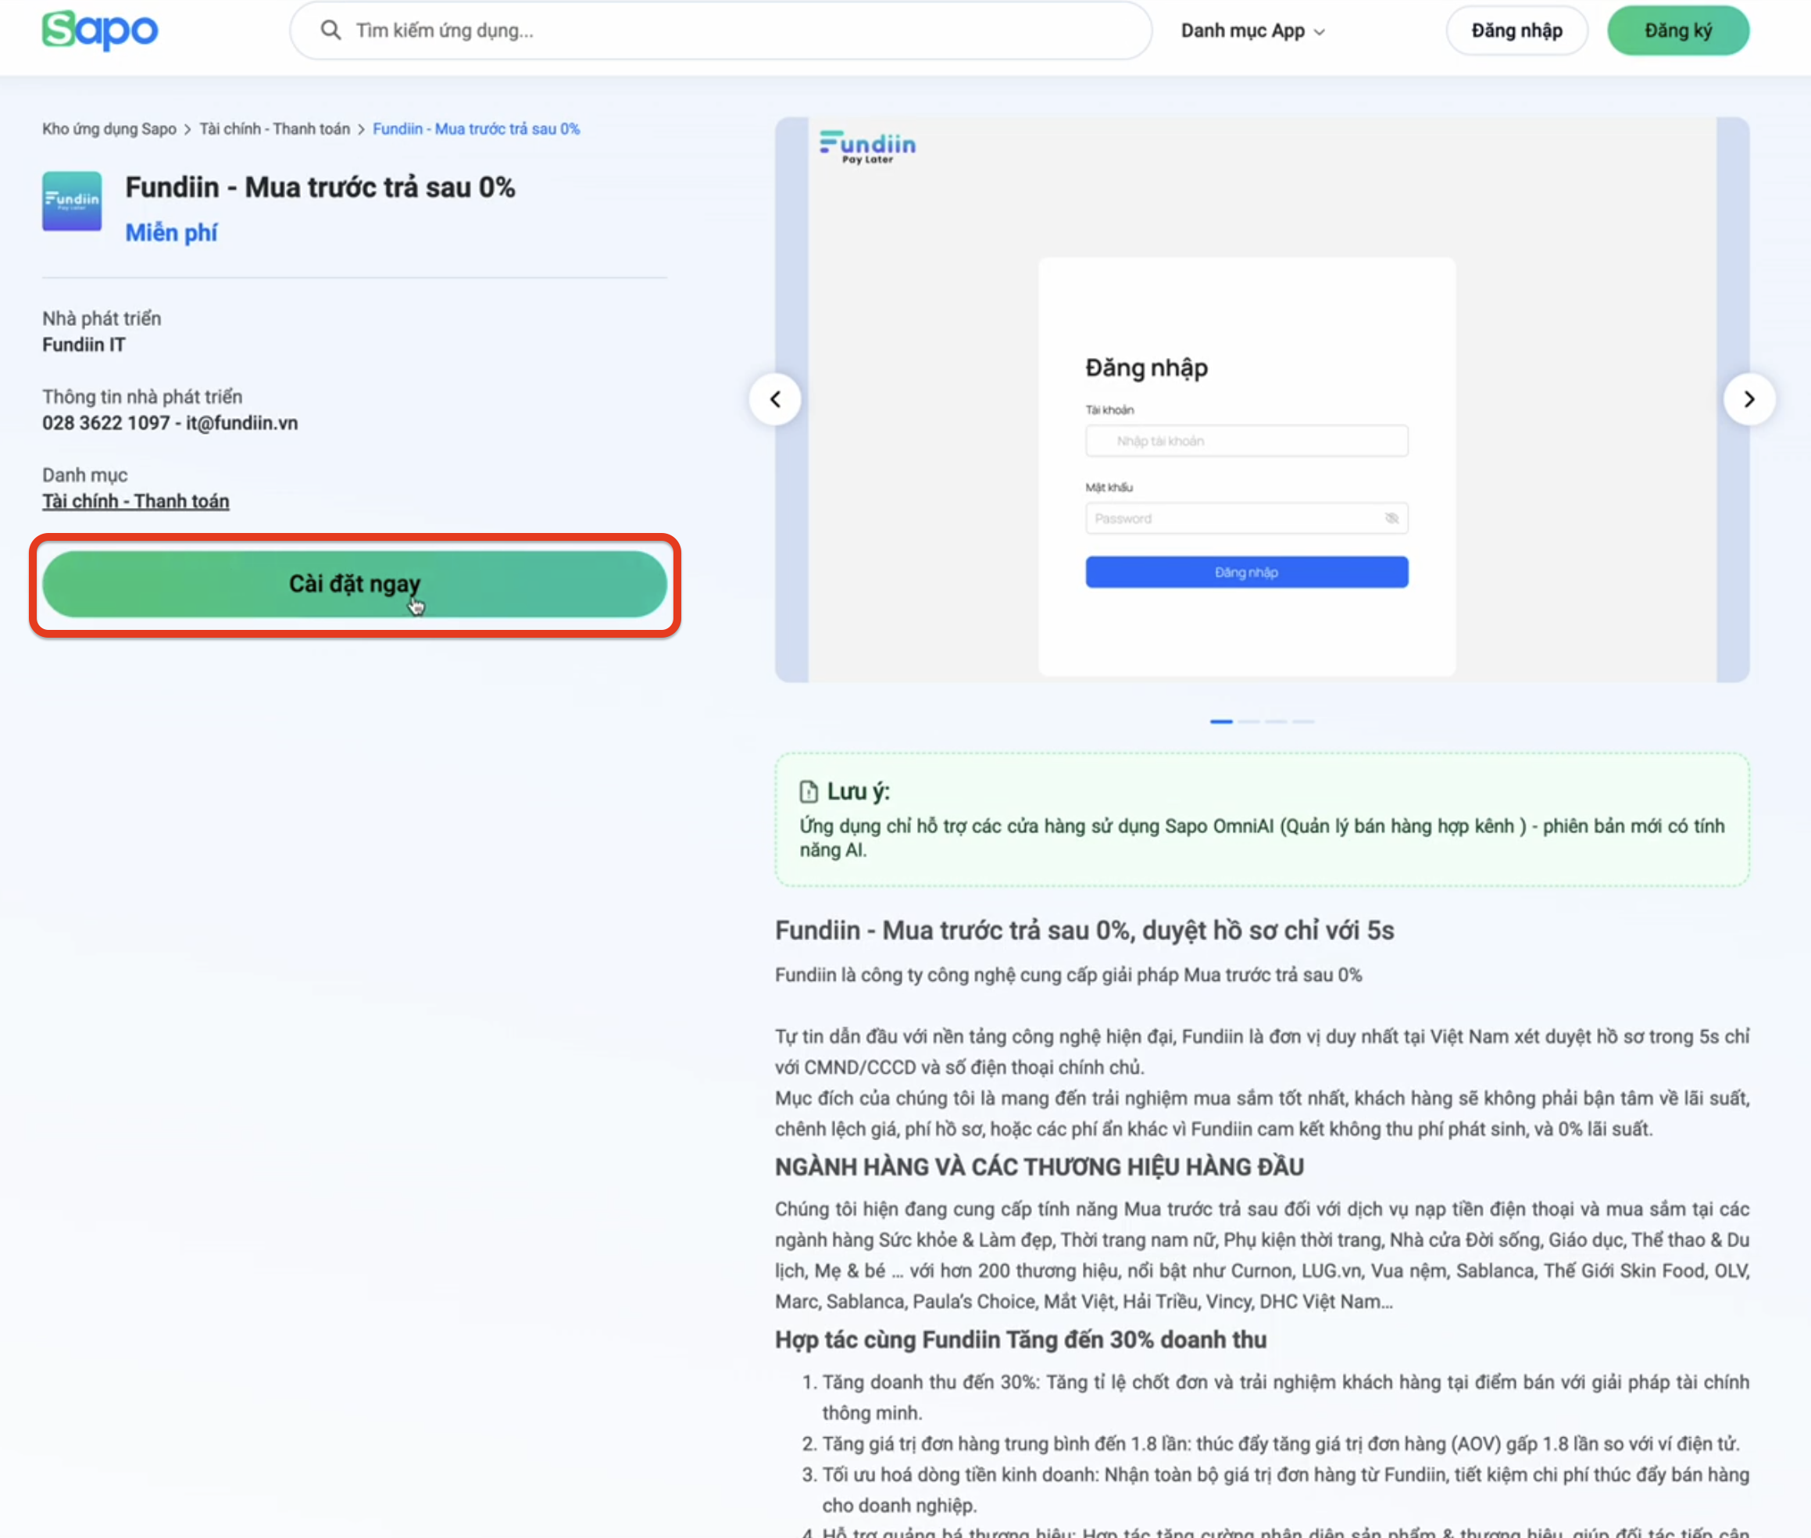
Task: Click the Sapo logo
Action: [x=100, y=30]
